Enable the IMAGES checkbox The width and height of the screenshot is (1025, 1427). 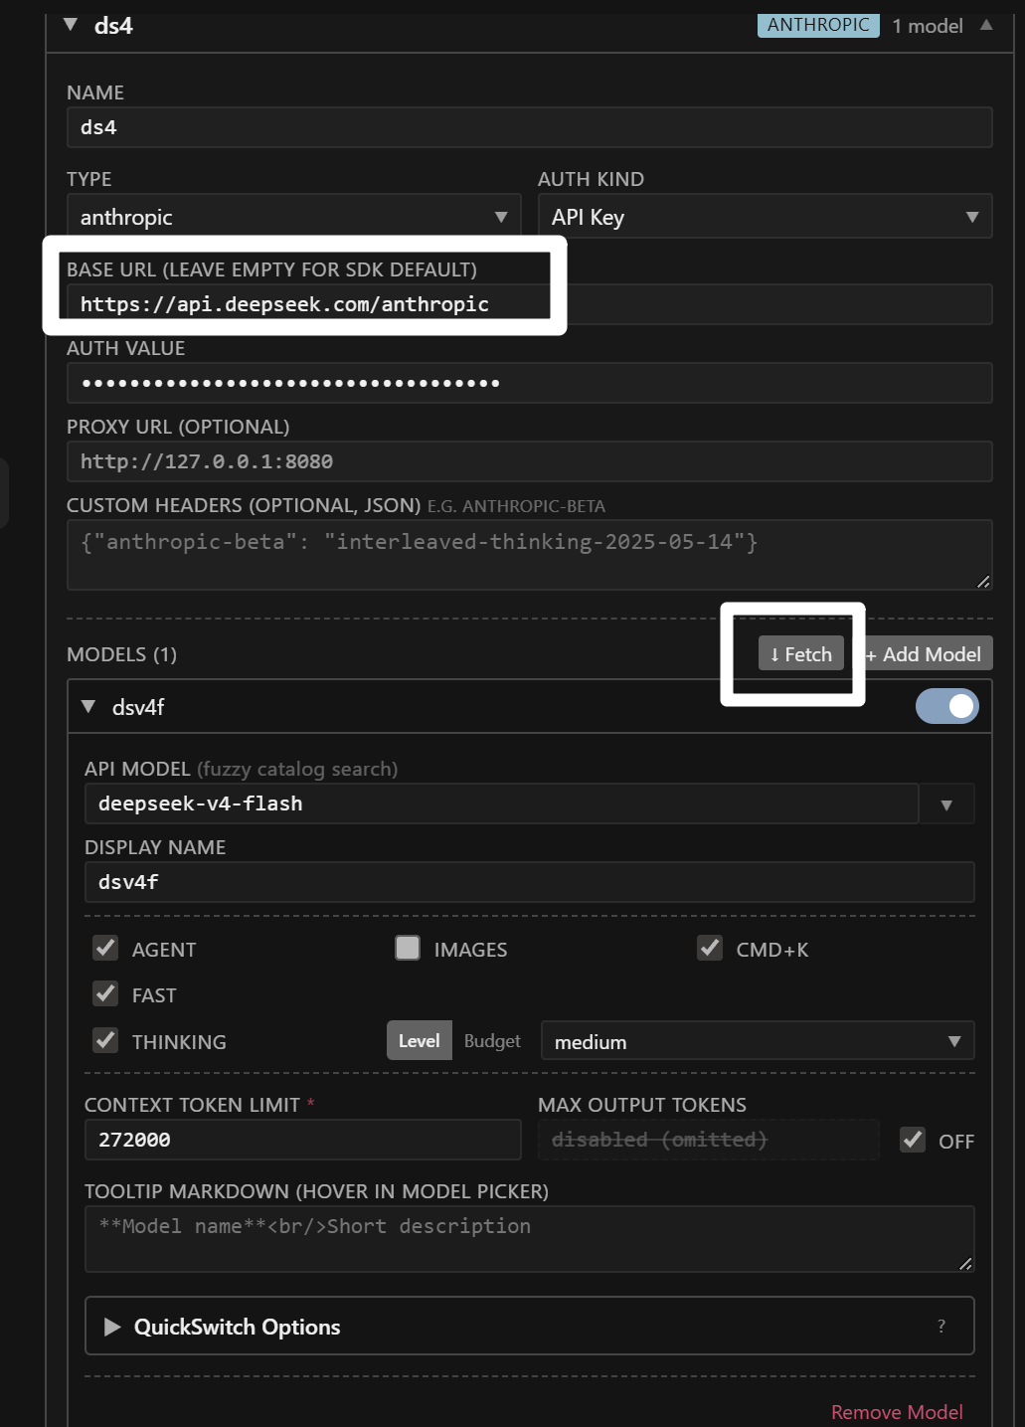tap(408, 948)
